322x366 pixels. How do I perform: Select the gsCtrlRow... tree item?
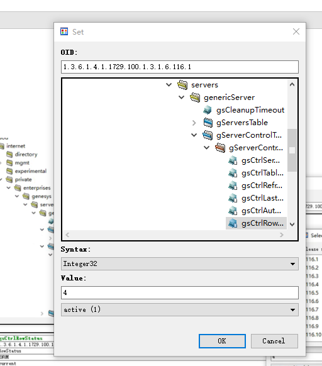coord(262,223)
